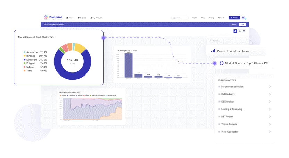Viewport: 289px width, 158px height.
Task: Click the Ethereum bar in TVL ranking chart
Action: point(129,65)
